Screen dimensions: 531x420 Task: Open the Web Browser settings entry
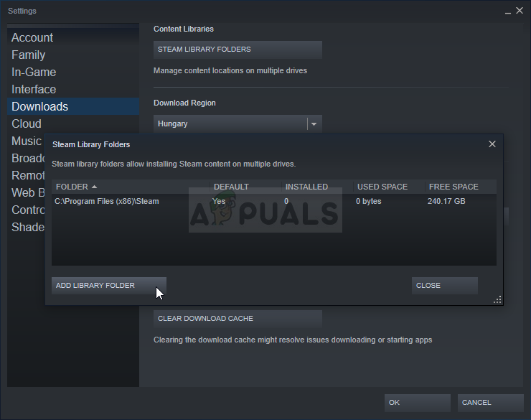(27, 192)
